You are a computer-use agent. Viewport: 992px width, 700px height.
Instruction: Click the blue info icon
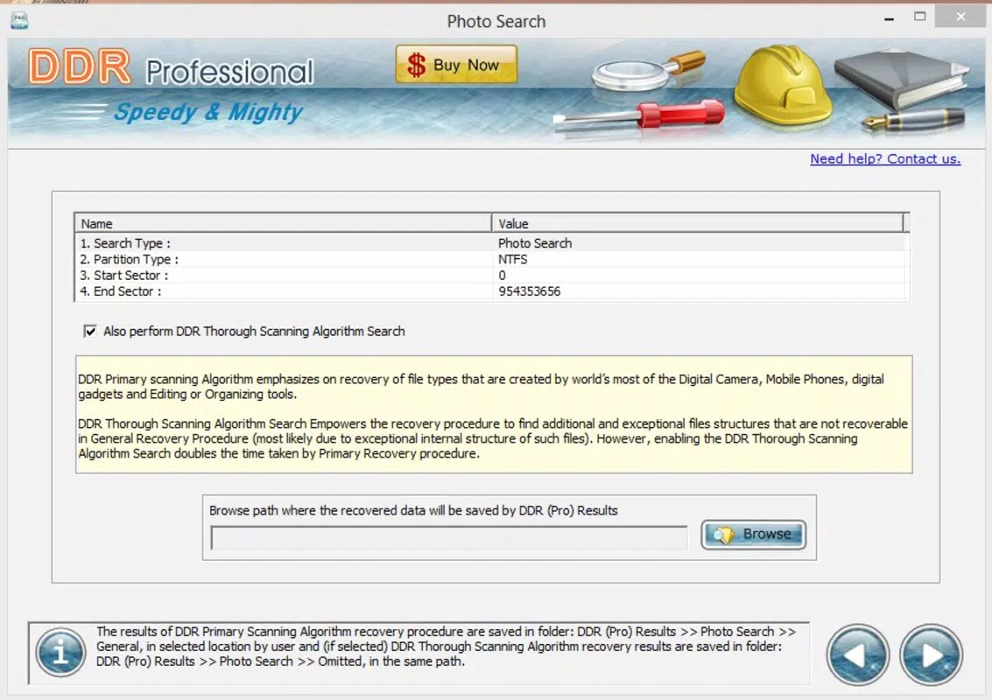pos(60,653)
